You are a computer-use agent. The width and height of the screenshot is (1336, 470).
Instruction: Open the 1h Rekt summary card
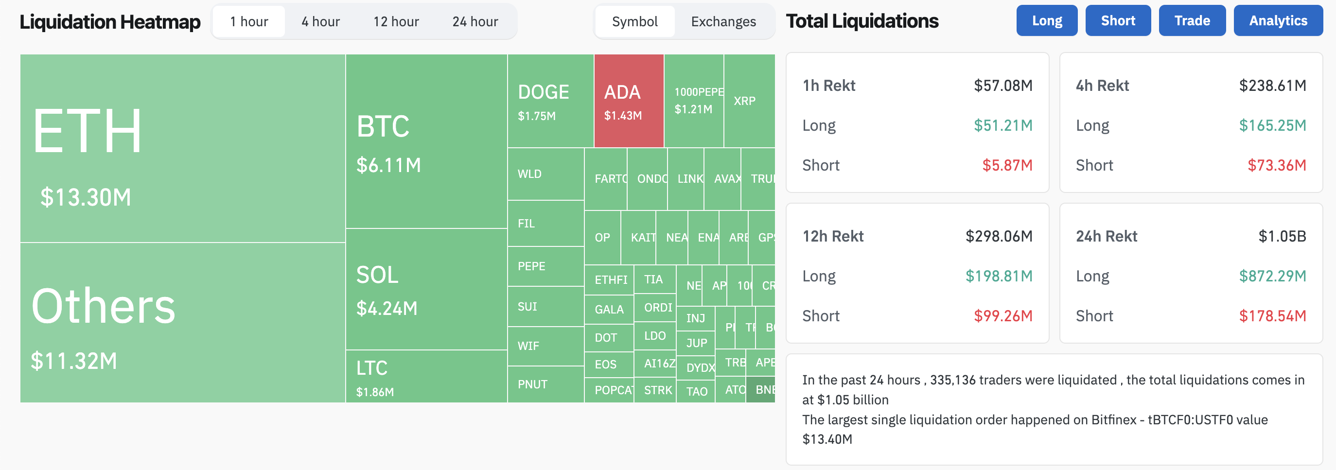[917, 123]
